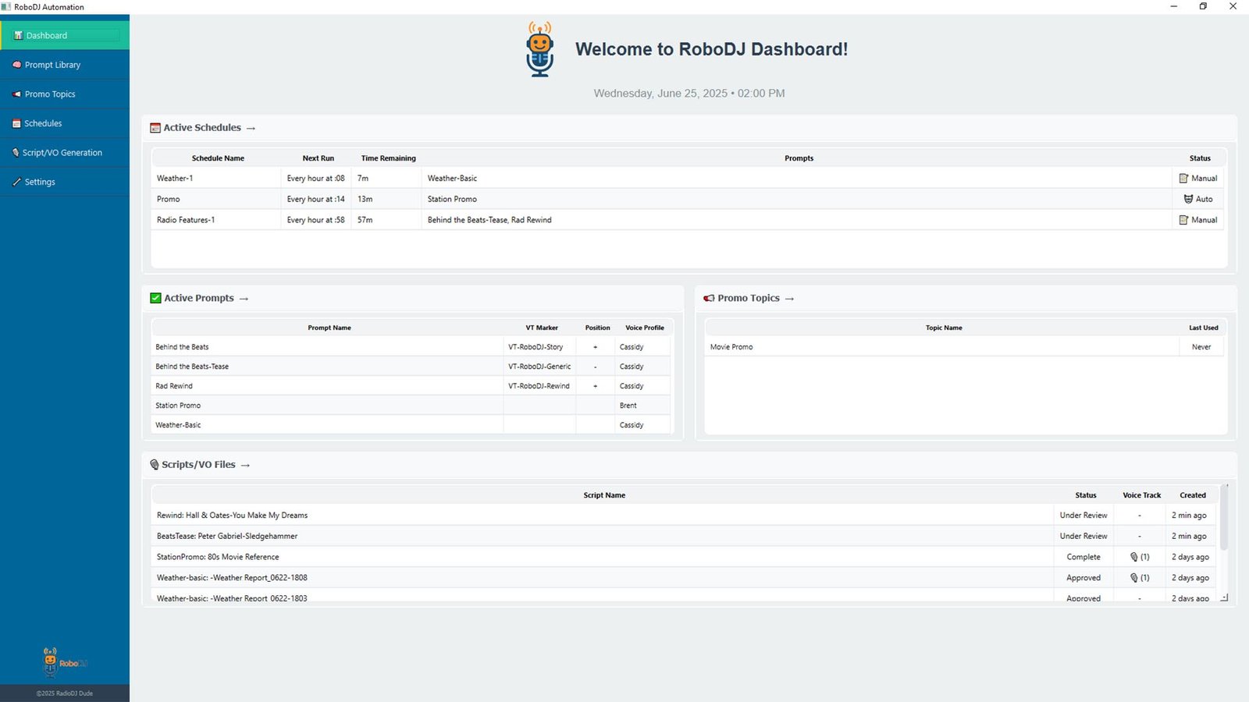
Task: Click the green checkmark beside Active Prompts
Action: point(155,298)
